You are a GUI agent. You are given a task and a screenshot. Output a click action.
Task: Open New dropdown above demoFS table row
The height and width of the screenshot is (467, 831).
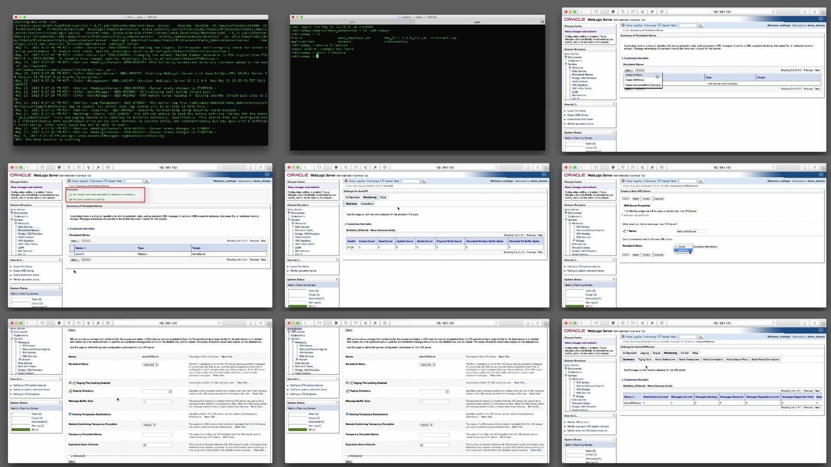(x=75, y=241)
